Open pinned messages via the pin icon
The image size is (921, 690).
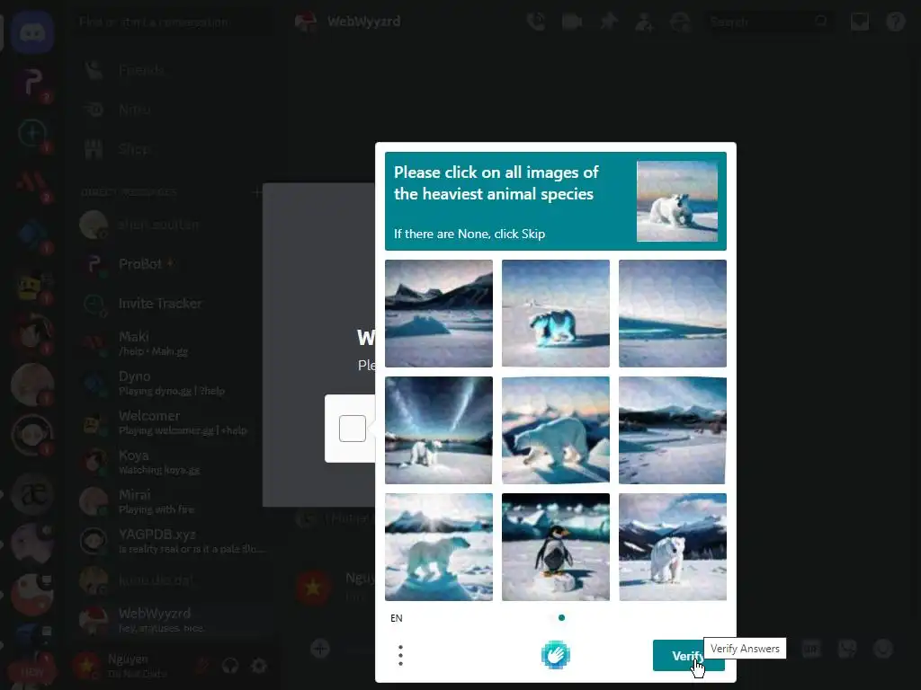pyautogui.click(x=609, y=22)
